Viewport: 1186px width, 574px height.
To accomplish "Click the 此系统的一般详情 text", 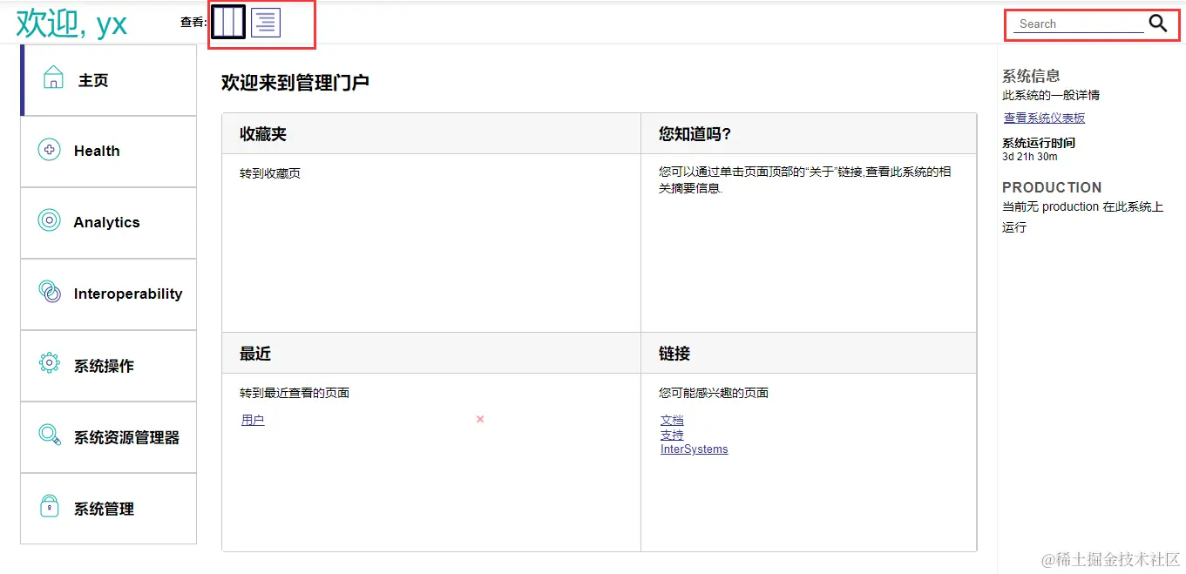I will 1051,95.
